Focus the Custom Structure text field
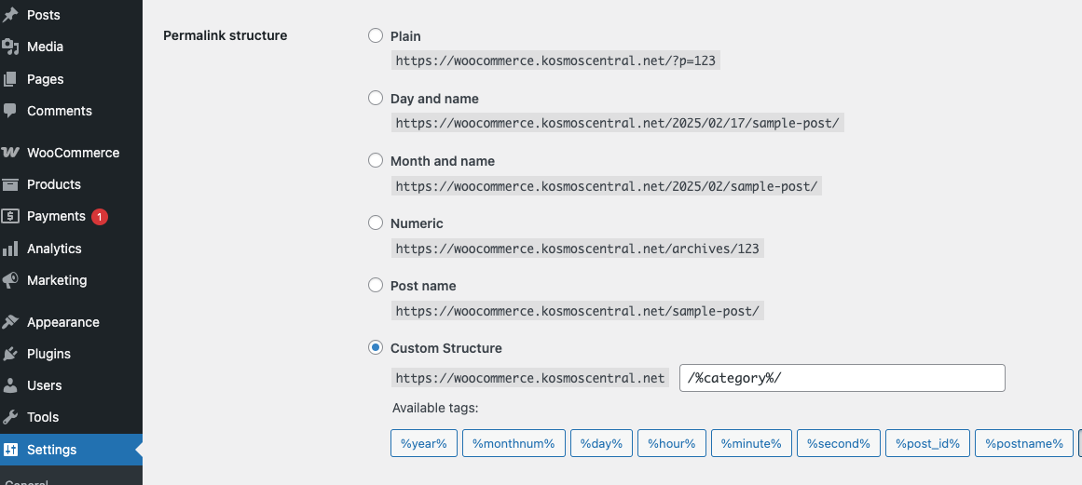Screen dimensions: 1082x485 [842, 378]
